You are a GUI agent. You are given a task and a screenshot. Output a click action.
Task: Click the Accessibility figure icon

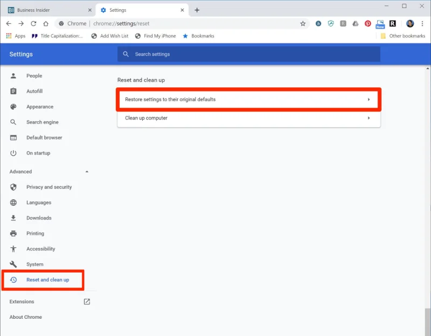pos(13,249)
